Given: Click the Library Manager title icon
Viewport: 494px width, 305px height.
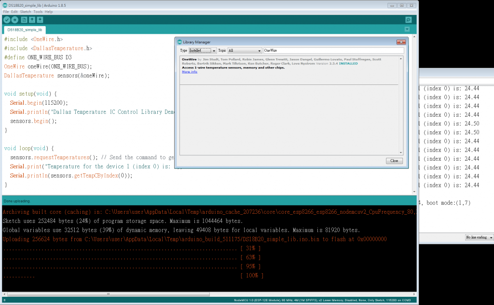Looking at the screenshot, I should point(179,42).
